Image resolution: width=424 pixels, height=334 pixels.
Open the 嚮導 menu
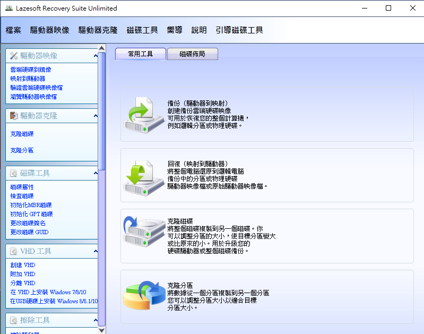tap(175, 30)
